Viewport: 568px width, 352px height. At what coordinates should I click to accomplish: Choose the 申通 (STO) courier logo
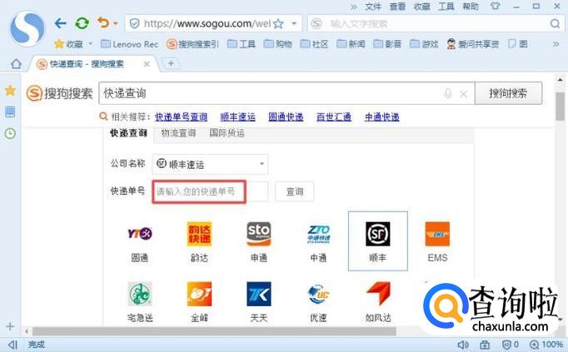258,235
